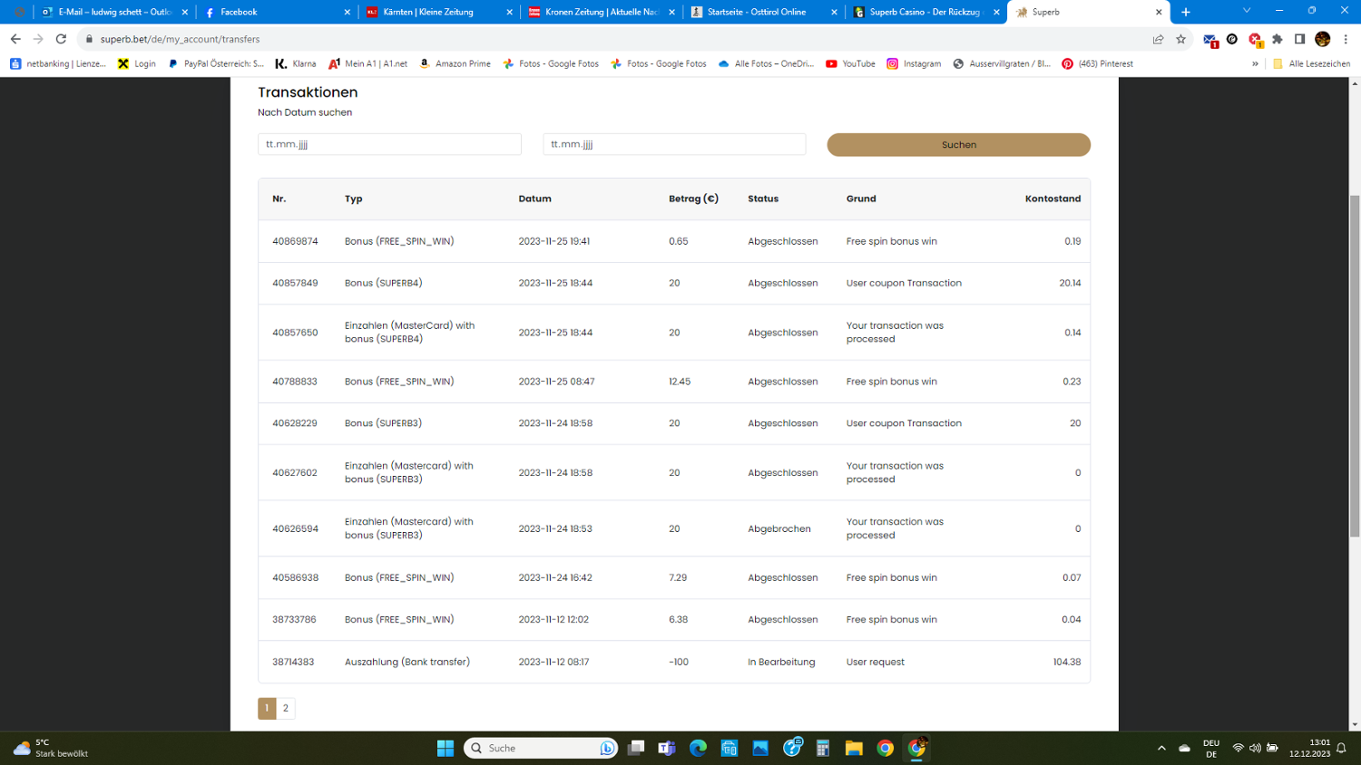Click the browser reload page icon
This screenshot has width=1361, height=765.
point(61,39)
